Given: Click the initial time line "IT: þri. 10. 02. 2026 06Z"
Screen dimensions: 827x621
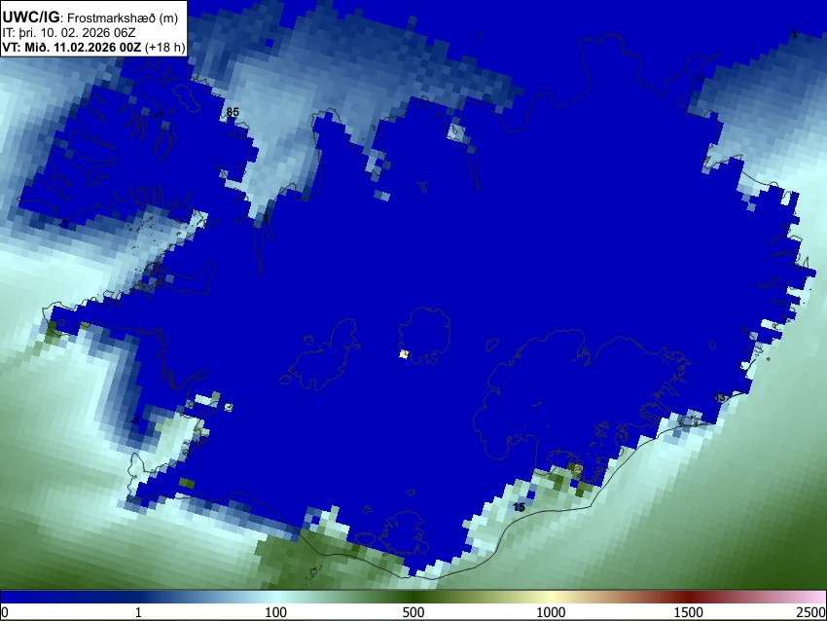Looking at the screenshot, I should click(x=68, y=33).
